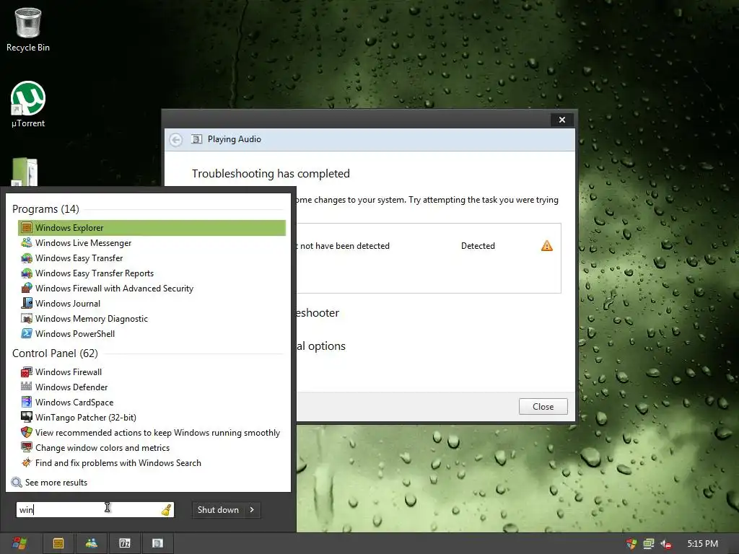Click the Windows Memory Diagnostic icon
This screenshot has height=554, width=739.
(x=27, y=318)
